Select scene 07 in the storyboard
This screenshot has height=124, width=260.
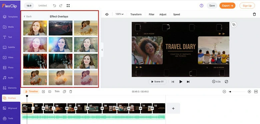pos(95,108)
